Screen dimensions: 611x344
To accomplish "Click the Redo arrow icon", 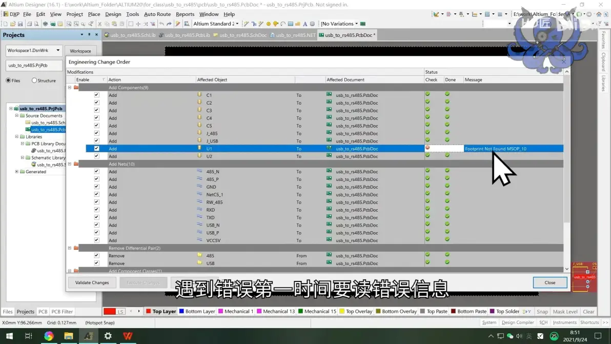I will coord(169,24).
